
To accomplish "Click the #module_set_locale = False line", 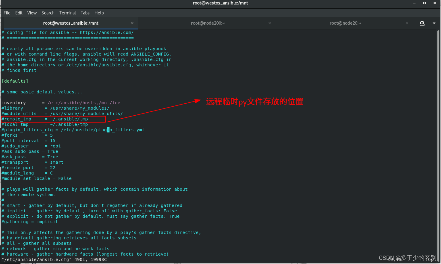I will tap(37, 178).
